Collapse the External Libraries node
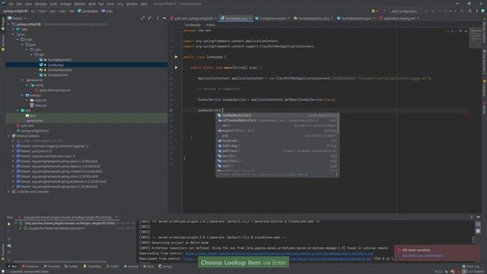 click(8, 135)
